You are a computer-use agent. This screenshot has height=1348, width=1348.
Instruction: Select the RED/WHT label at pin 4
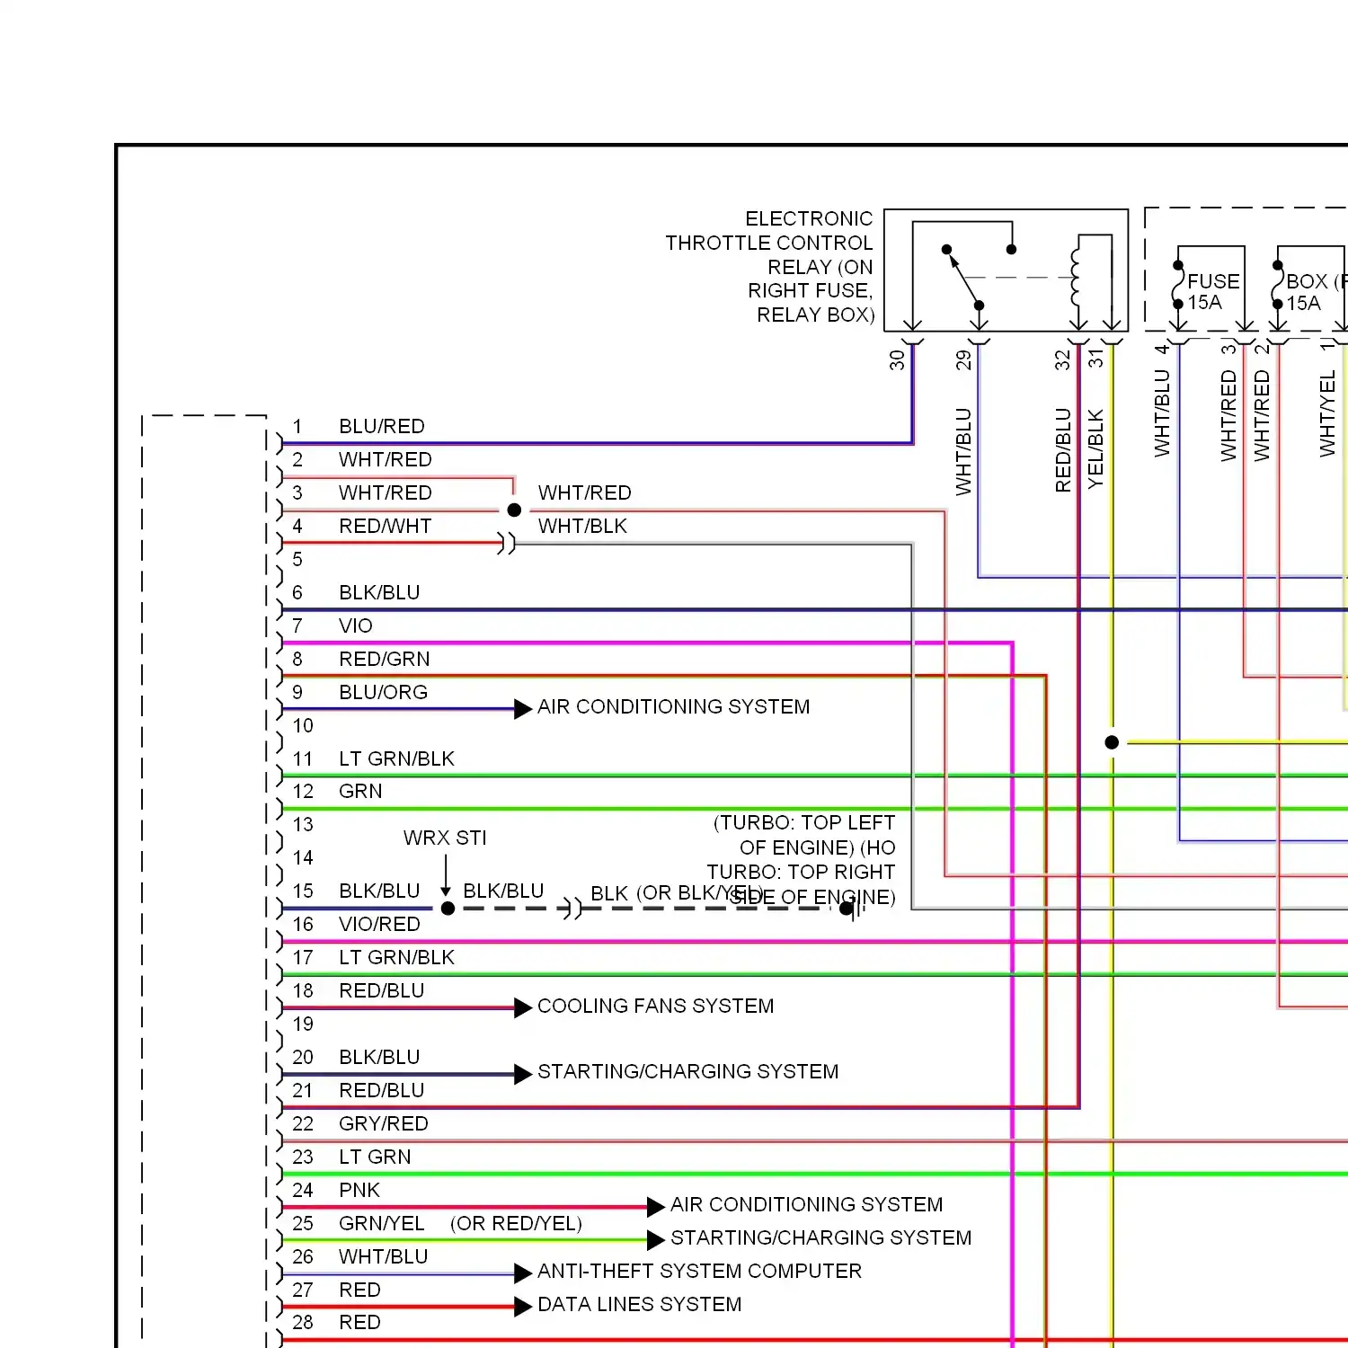[x=386, y=526]
